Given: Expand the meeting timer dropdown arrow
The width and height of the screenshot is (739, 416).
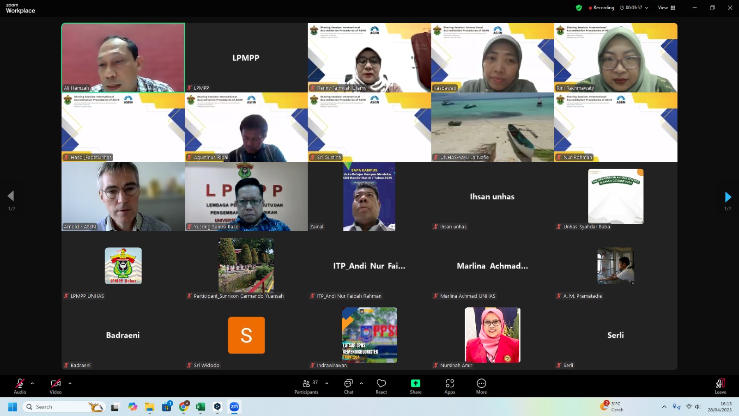Looking at the screenshot, I should [x=647, y=8].
